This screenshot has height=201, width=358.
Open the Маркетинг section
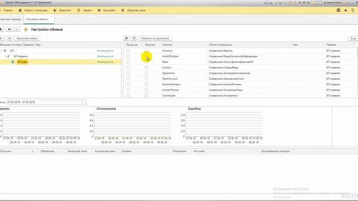coord(62,10)
